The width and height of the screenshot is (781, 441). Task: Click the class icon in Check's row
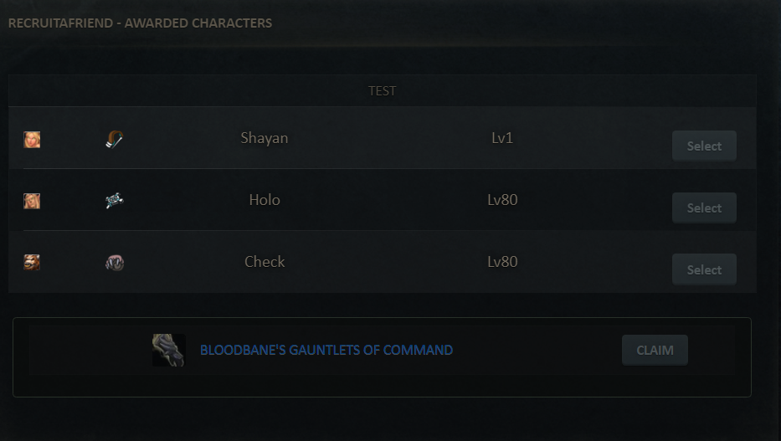tap(115, 262)
